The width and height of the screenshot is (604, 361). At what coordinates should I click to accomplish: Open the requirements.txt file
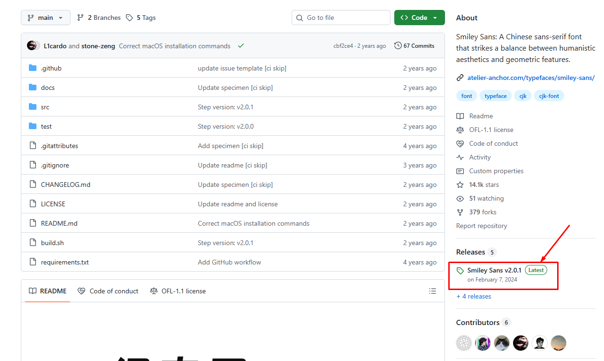tap(65, 262)
